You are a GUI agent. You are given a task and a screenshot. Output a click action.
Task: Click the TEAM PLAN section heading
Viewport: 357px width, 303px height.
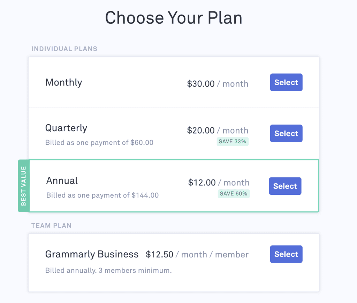[x=52, y=225]
